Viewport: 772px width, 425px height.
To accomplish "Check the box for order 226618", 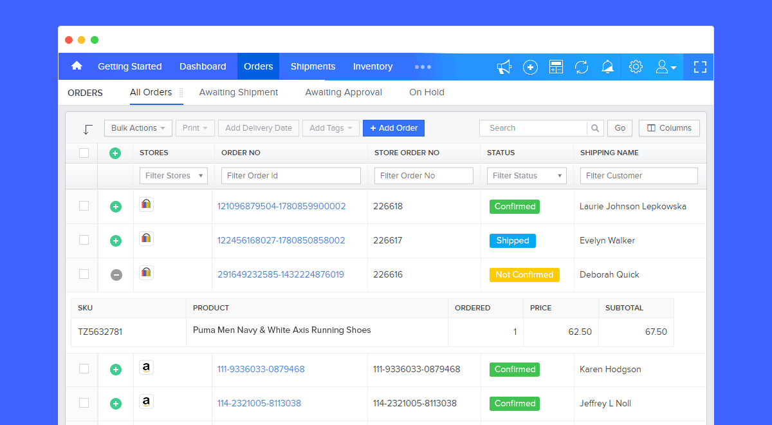I will click(x=84, y=206).
